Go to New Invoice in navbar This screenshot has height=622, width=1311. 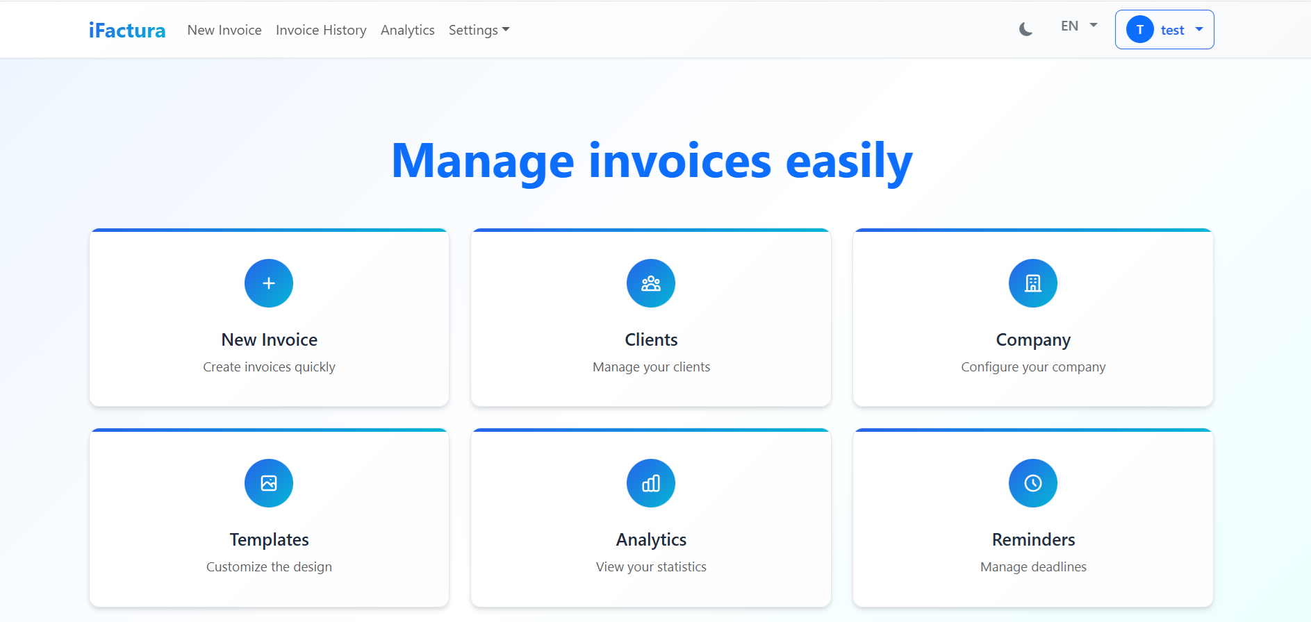tap(224, 30)
